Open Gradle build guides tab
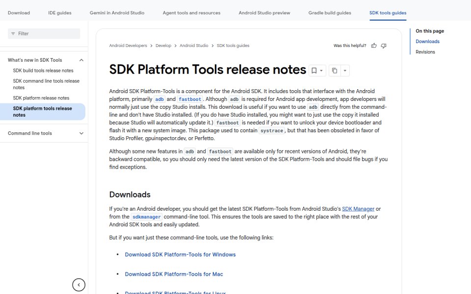The image size is (471, 294). click(x=330, y=13)
